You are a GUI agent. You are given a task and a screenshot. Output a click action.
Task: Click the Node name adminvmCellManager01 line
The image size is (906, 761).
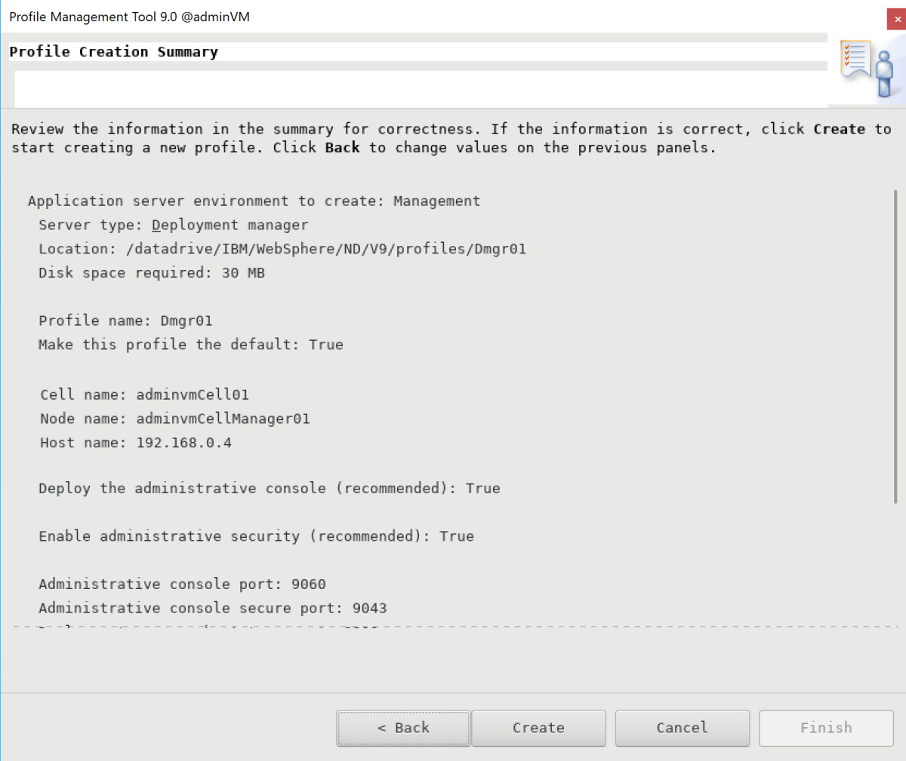(x=174, y=418)
